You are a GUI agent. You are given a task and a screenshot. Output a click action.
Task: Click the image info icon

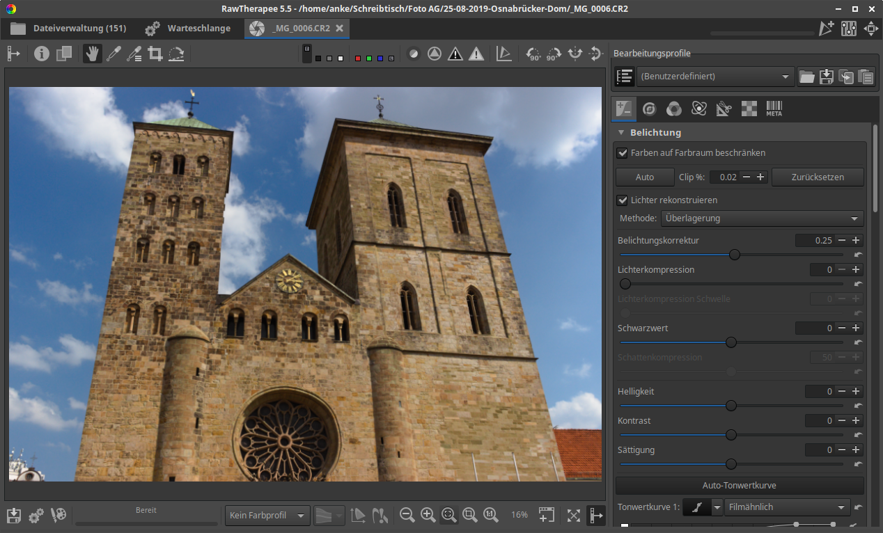click(42, 54)
